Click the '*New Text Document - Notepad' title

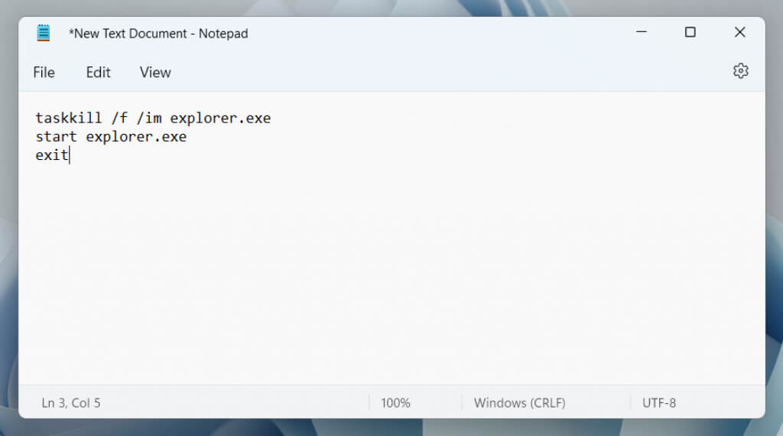click(158, 34)
